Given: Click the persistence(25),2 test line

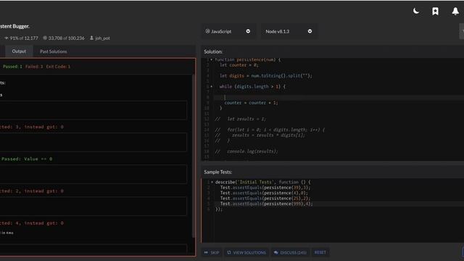Looking at the screenshot, I should coord(265,199).
